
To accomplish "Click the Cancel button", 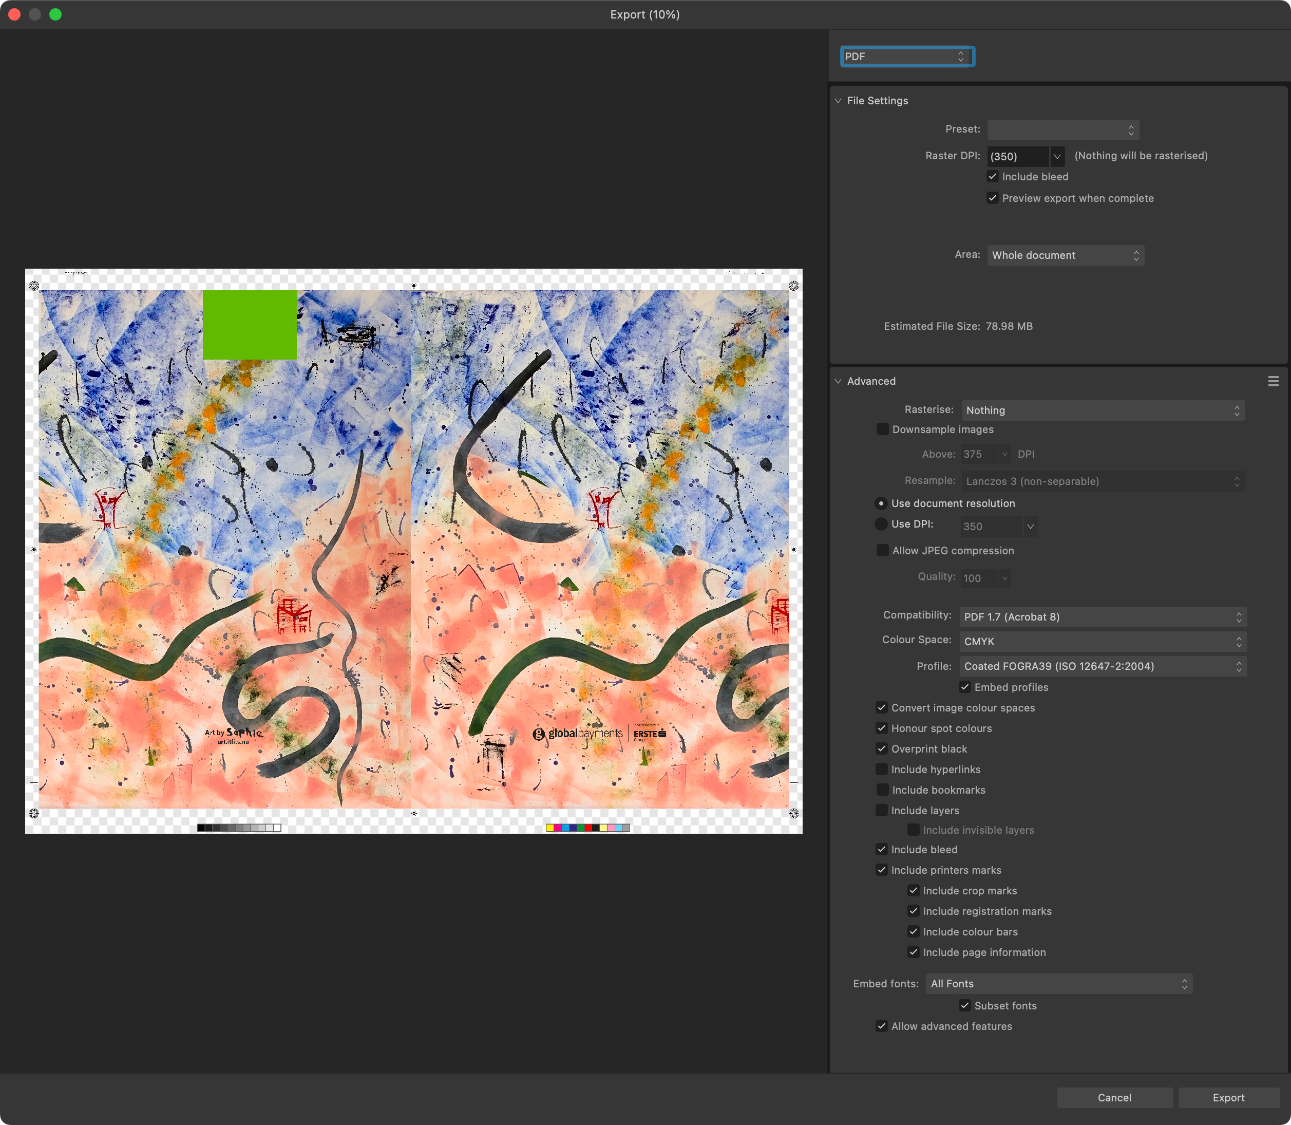I will [x=1115, y=1097].
